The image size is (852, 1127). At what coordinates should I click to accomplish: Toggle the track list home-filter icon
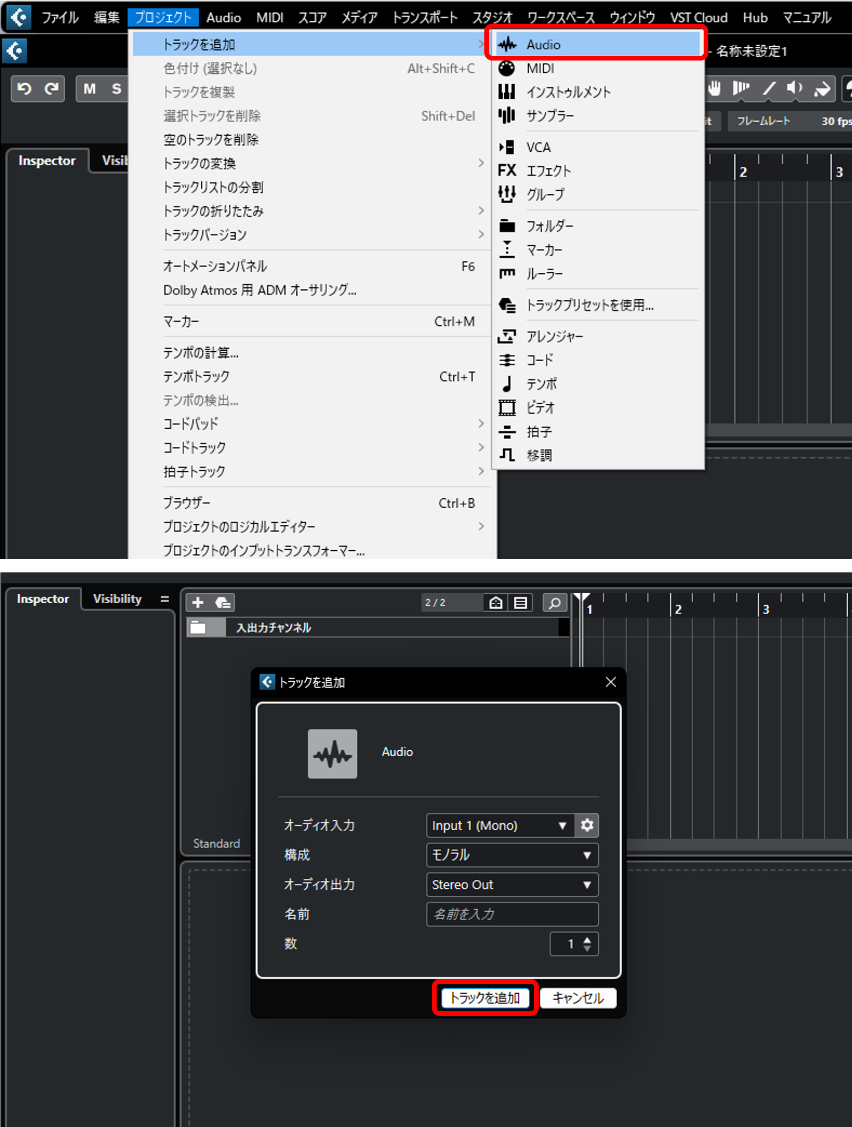pyautogui.click(x=496, y=603)
